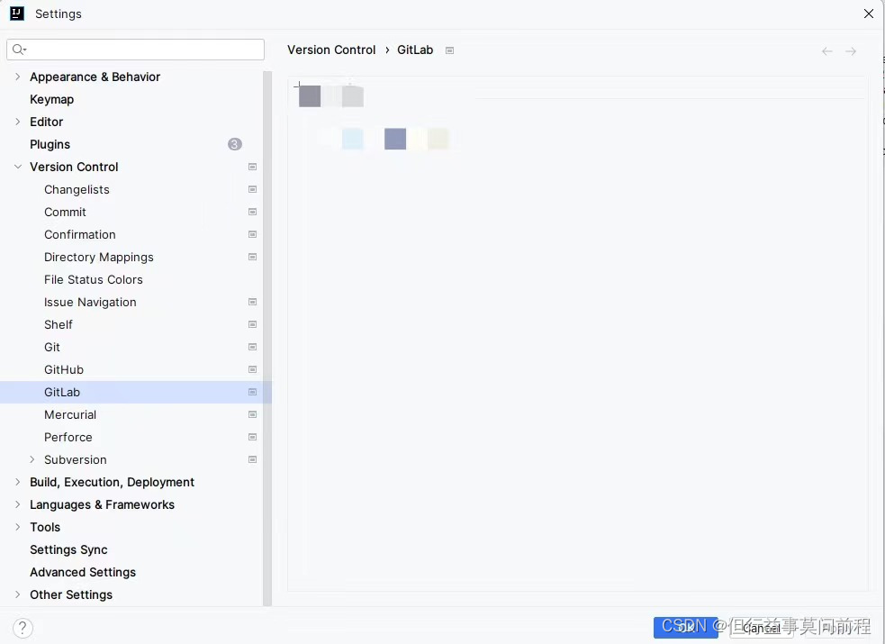Viewport: 885px width, 644px height.
Task: Open the Plugins settings page
Action: (50, 144)
